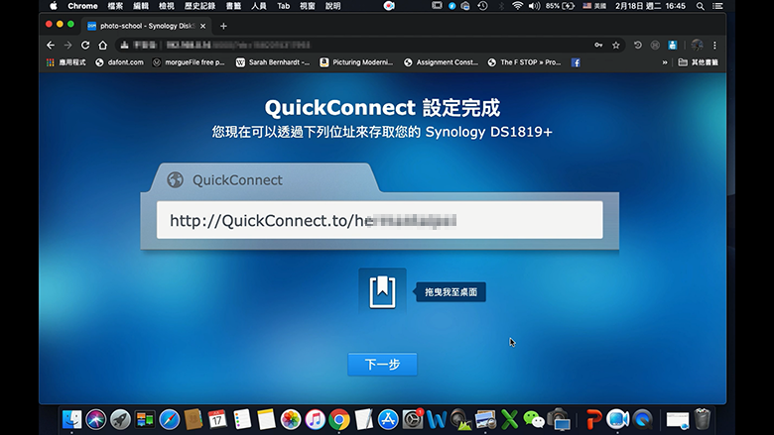Open Assignment Const... bookmark
Screen dimensions: 774x435
tap(441, 62)
